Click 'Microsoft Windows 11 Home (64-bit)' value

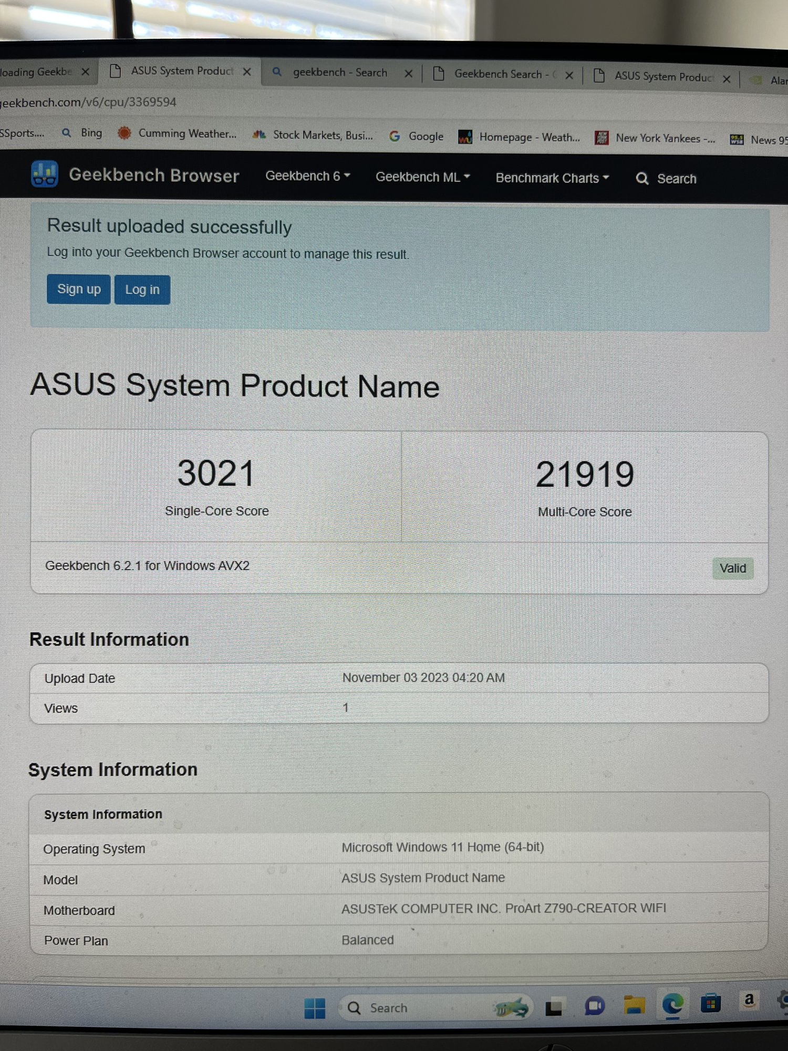[x=443, y=847]
